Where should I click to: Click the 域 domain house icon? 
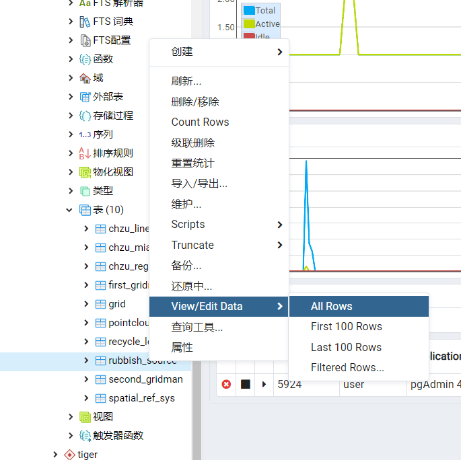[x=85, y=78]
